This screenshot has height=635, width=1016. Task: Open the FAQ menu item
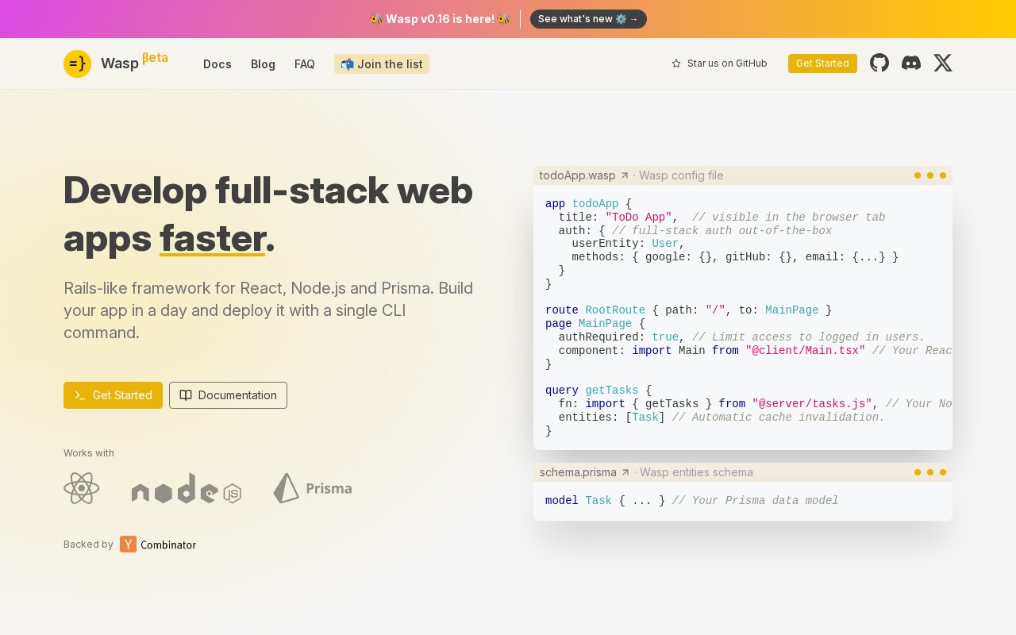pyautogui.click(x=305, y=64)
